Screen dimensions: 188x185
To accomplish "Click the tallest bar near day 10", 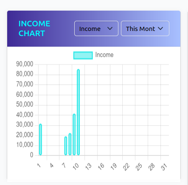I will [78, 112].
